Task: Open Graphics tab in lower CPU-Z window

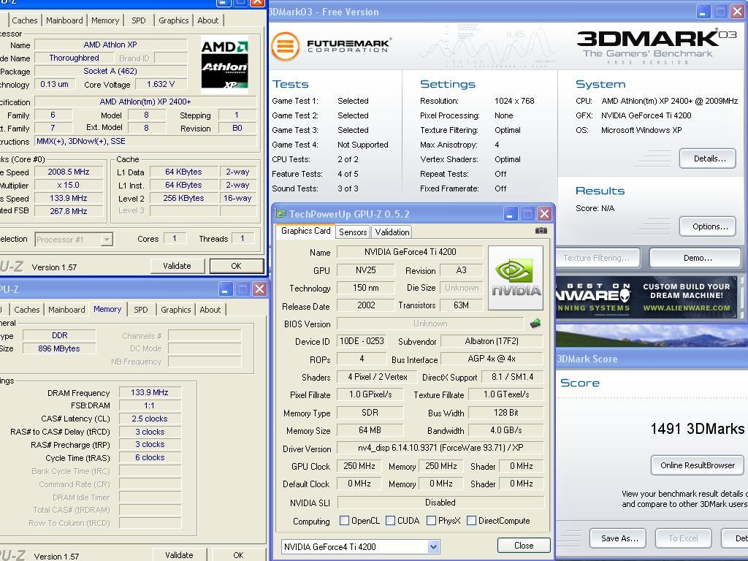Action: pos(175,310)
